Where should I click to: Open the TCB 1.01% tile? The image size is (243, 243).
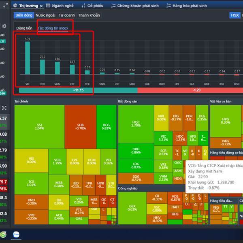coord(31,183)
